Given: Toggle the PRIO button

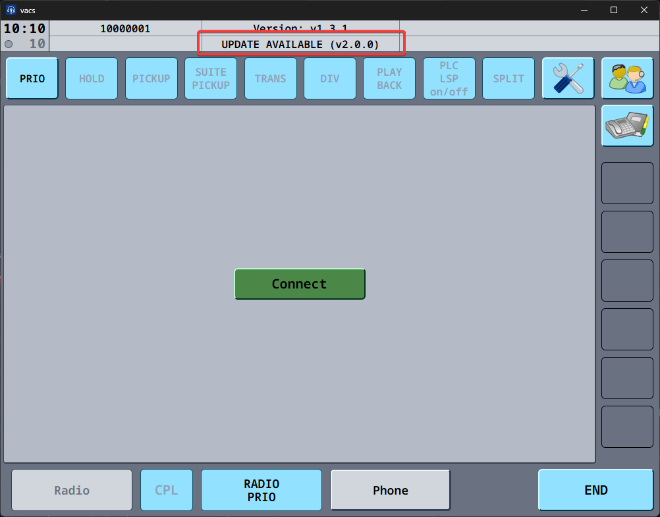Looking at the screenshot, I should (32, 78).
